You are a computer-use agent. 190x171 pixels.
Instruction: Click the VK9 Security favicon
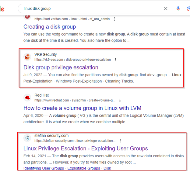(x=27, y=57)
